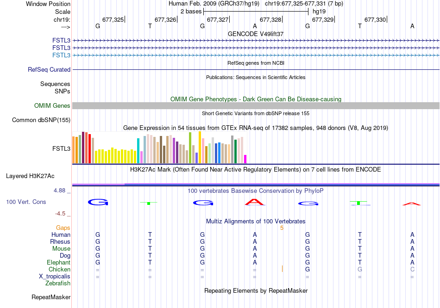Click the 677,328 position label

click(x=270, y=19)
